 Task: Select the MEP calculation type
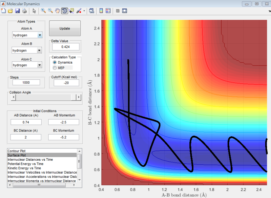coord(55,68)
